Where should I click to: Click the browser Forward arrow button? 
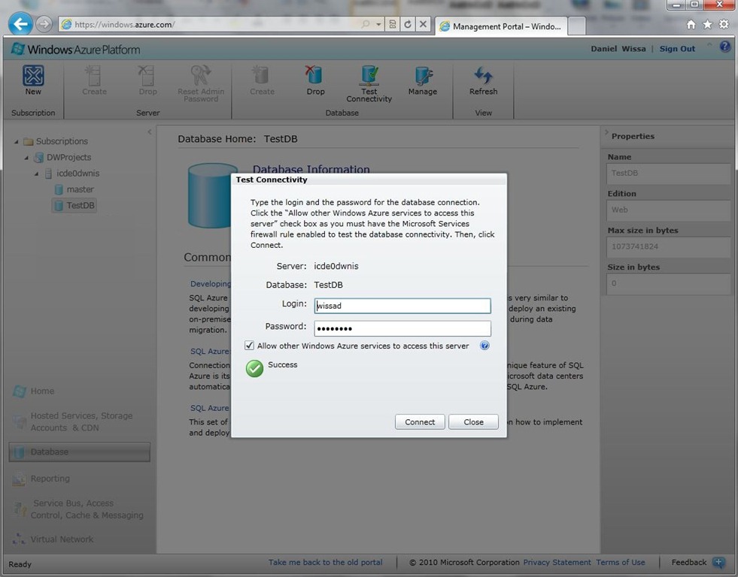tap(44, 23)
